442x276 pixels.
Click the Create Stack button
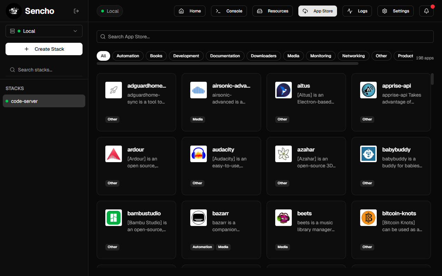(44, 49)
